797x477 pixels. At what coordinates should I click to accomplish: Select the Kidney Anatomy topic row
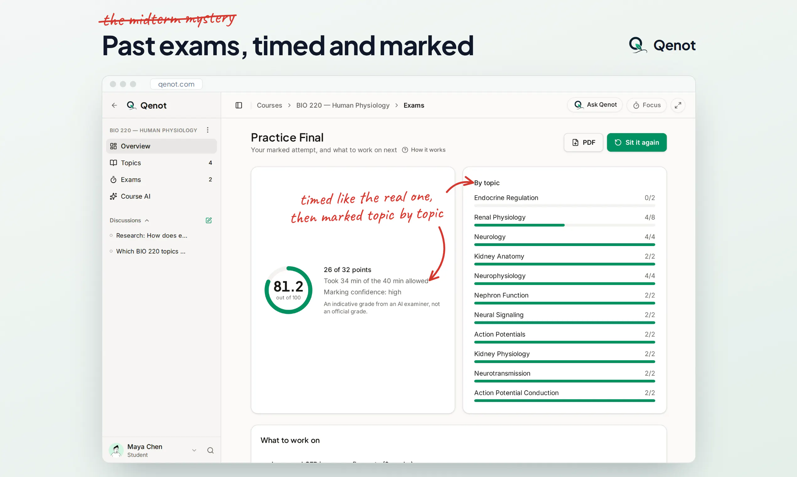pyautogui.click(x=564, y=260)
